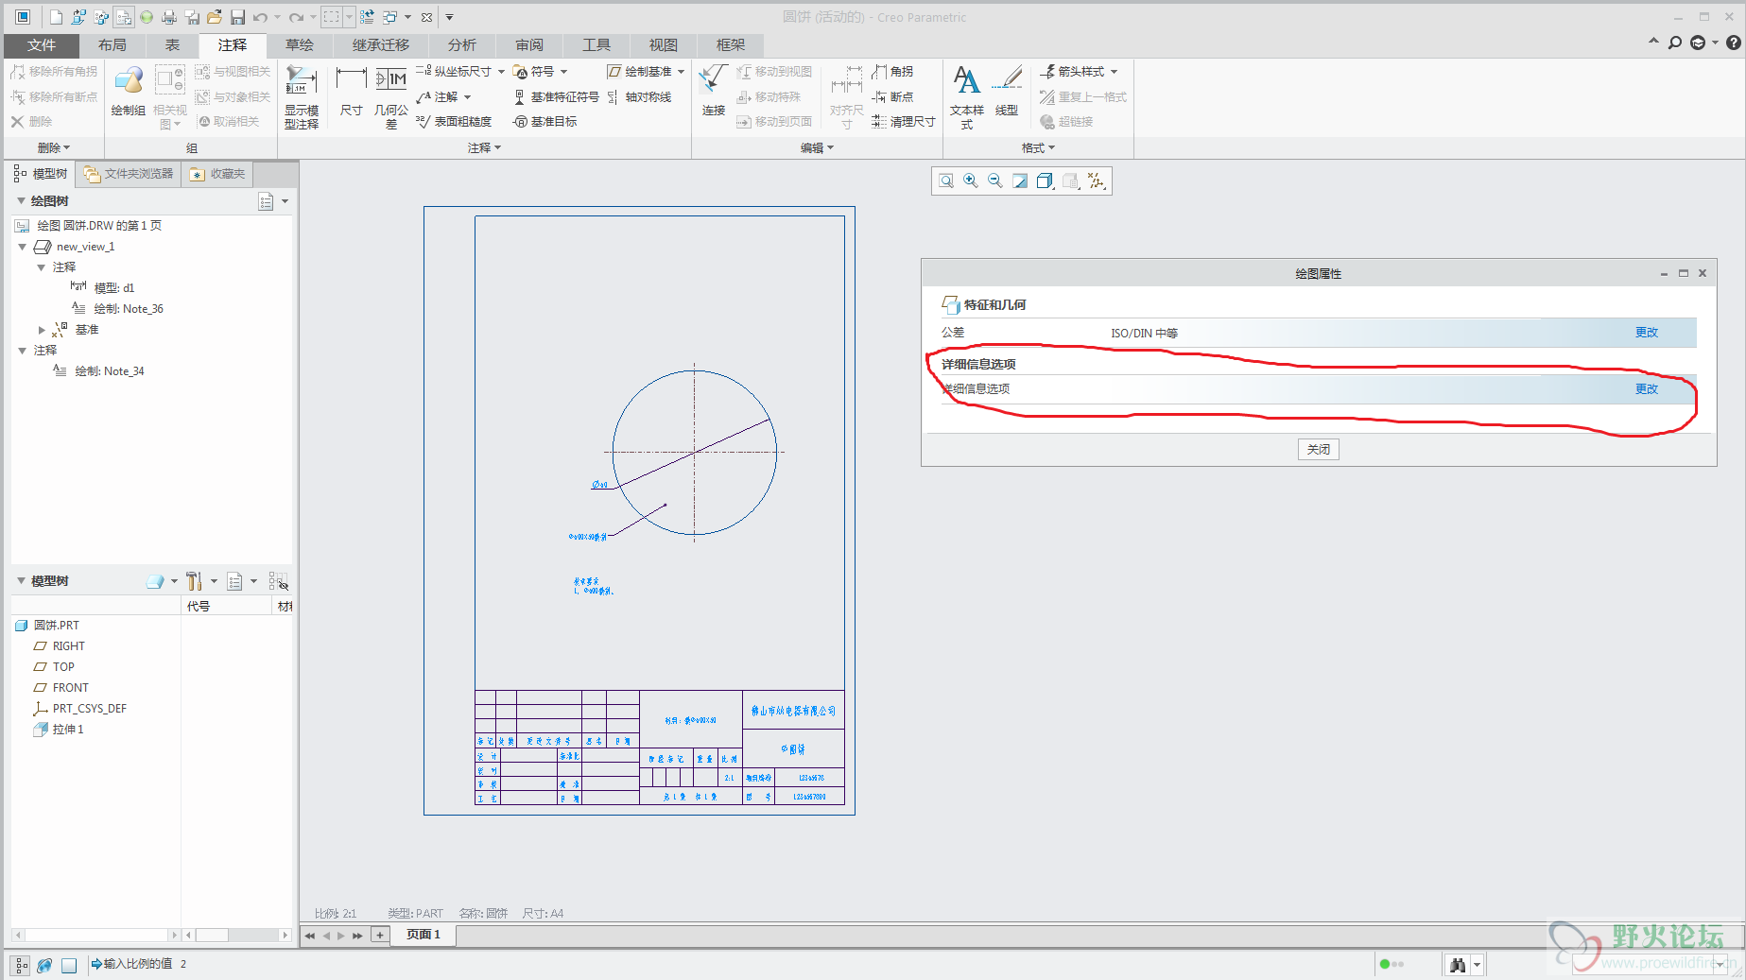Click Zoom Out in graphics toolbar
Image resolution: width=1746 pixels, height=980 pixels.
(x=995, y=181)
